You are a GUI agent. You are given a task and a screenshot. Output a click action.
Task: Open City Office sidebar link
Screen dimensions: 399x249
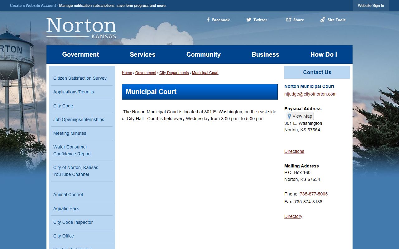point(64,236)
